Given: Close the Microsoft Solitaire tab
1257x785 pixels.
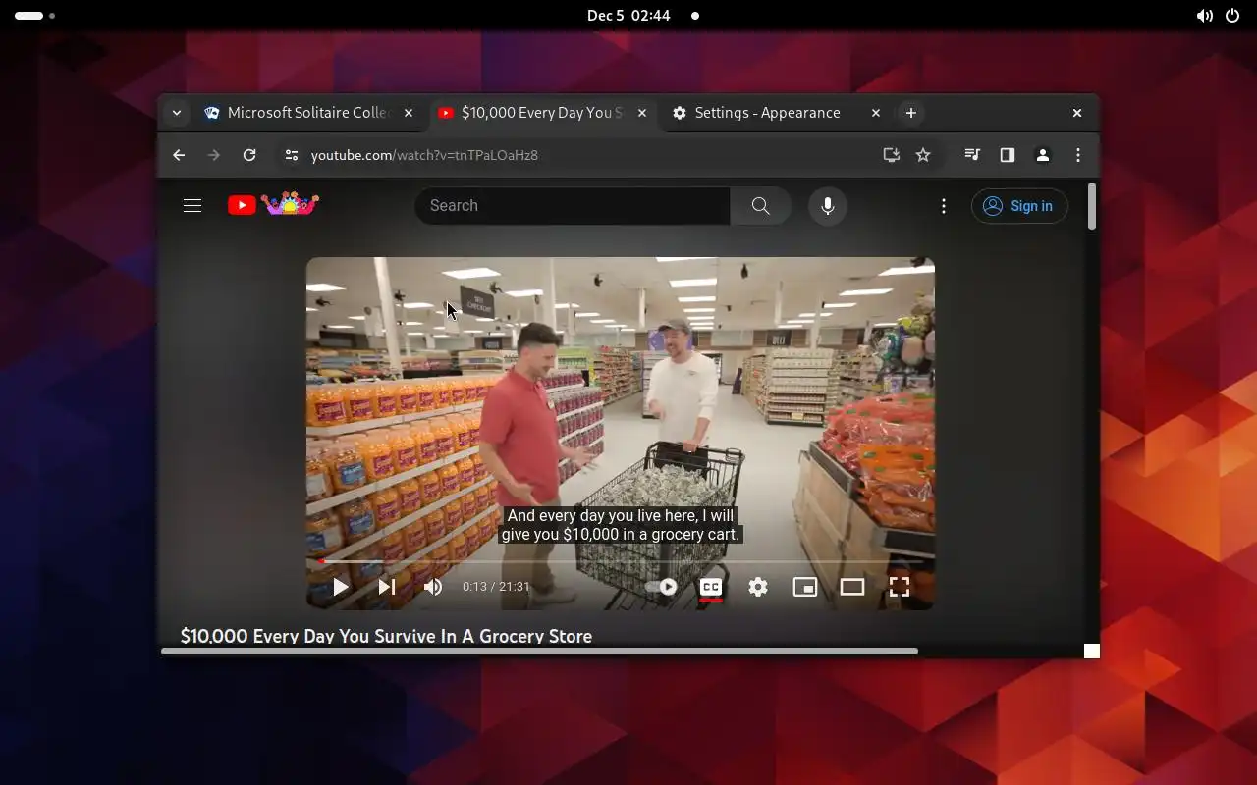Looking at the screenshot, I should [409, 113].
